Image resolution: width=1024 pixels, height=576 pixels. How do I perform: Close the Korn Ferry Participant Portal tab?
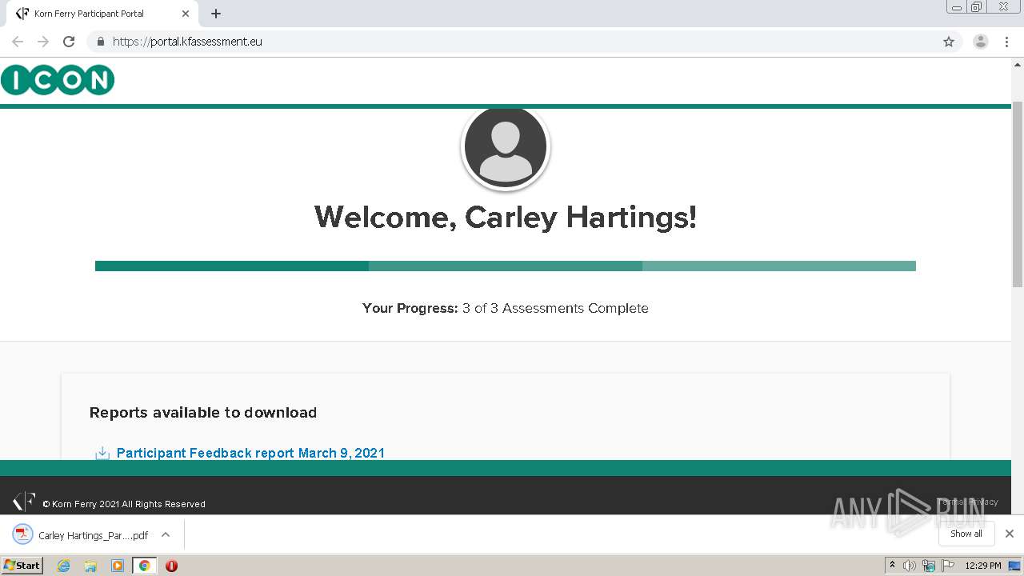186,14
